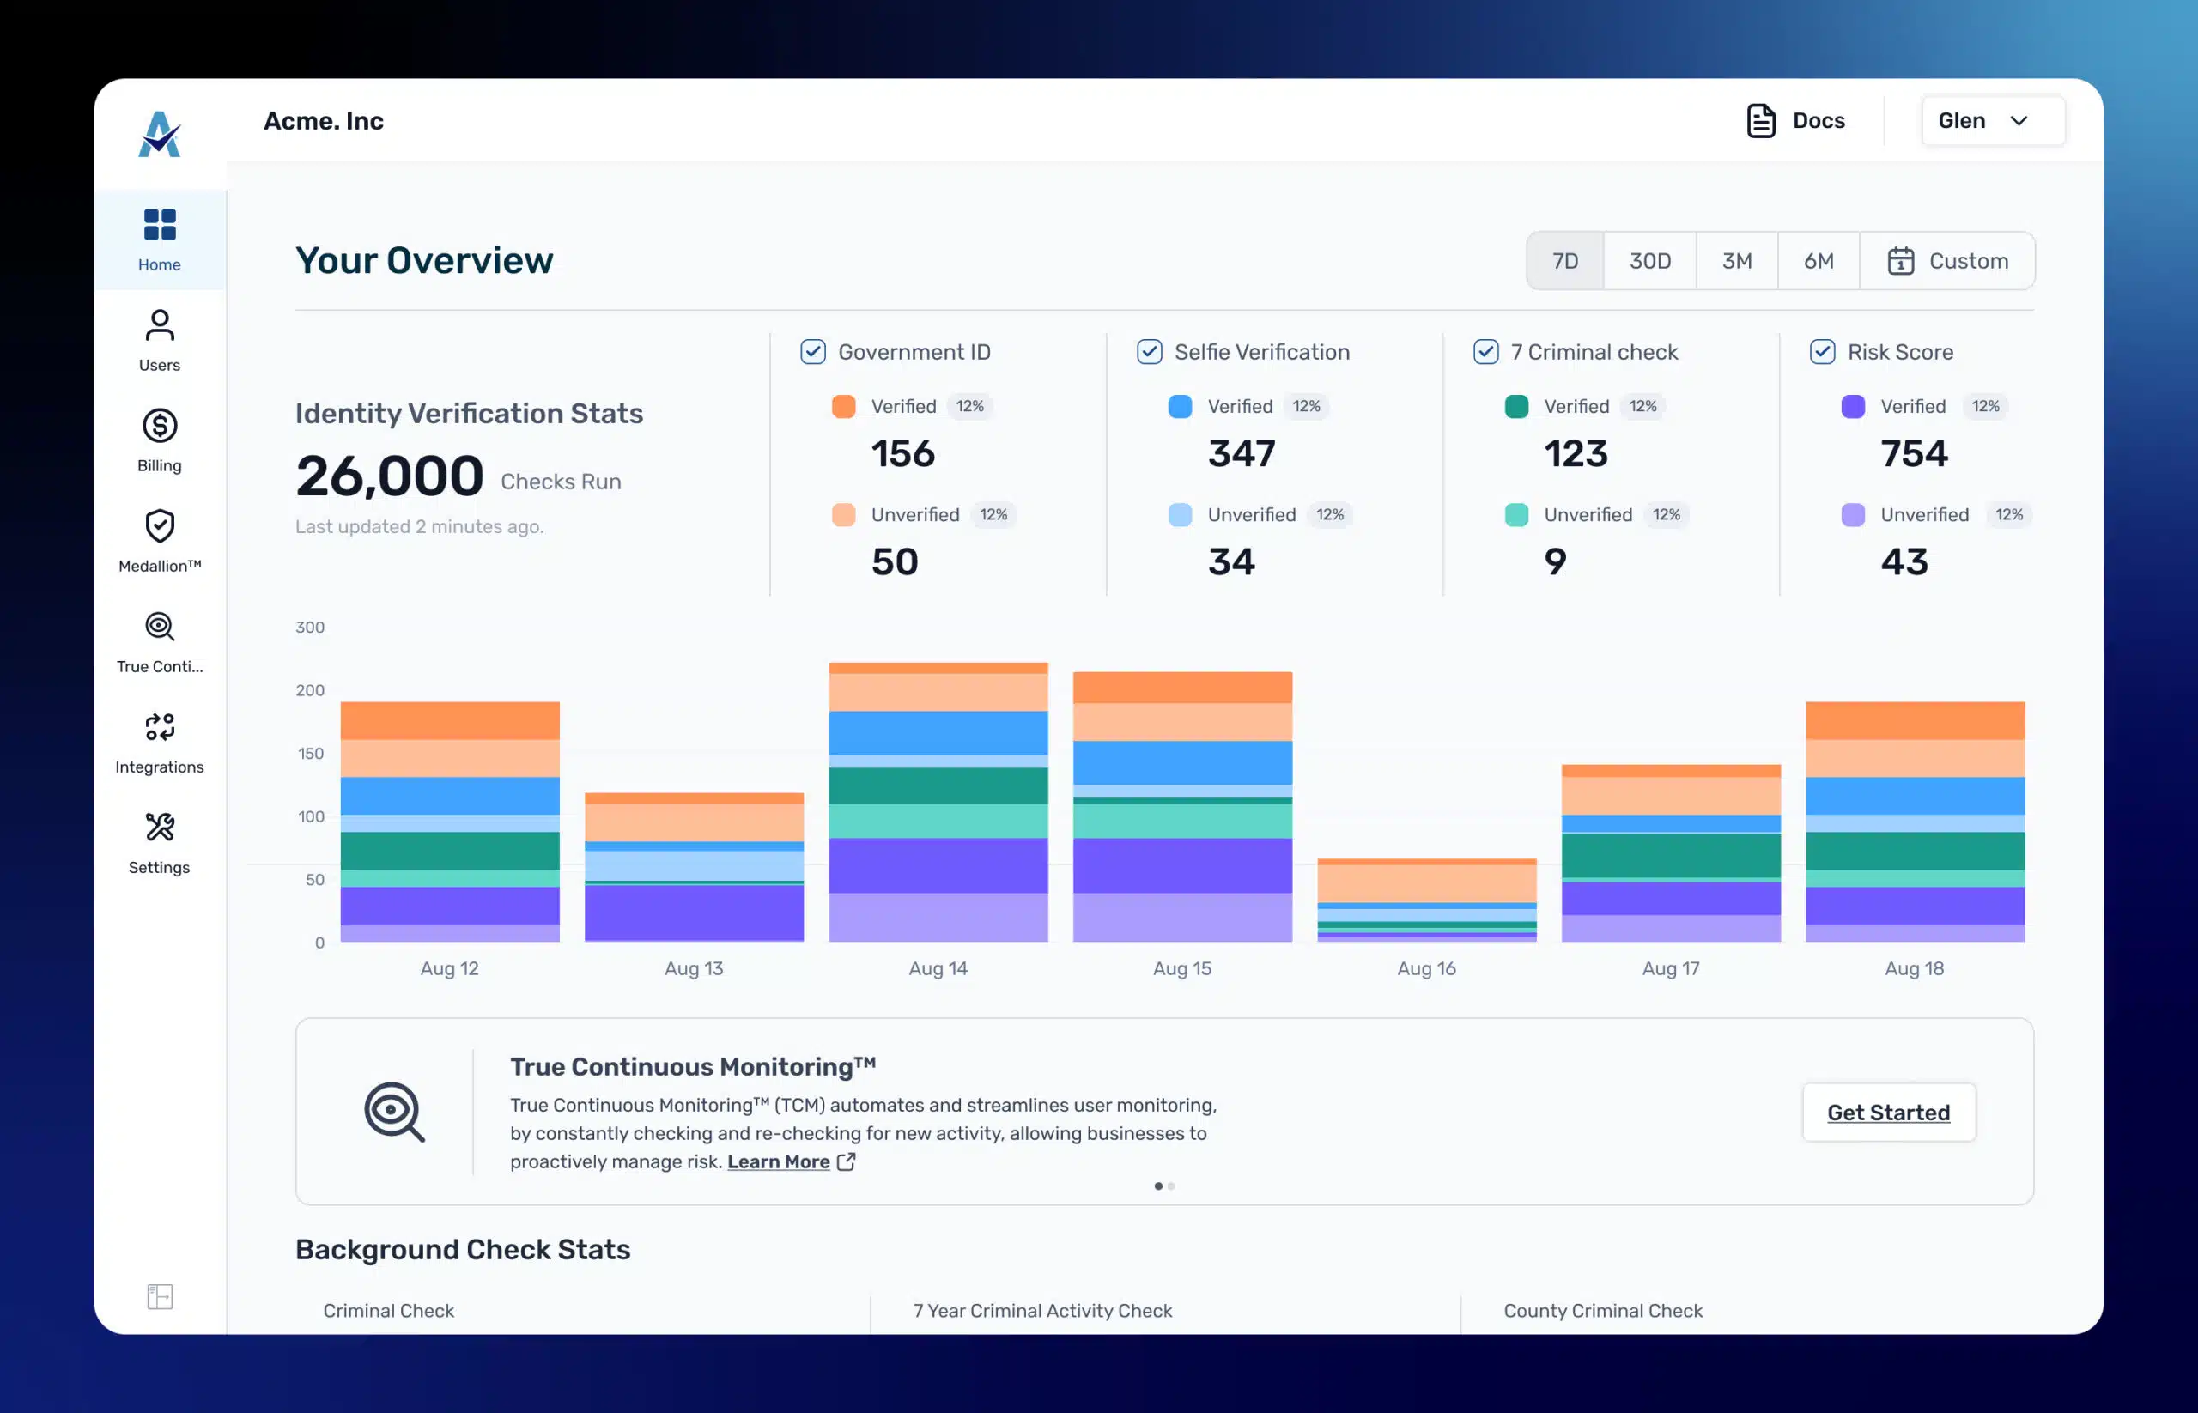
Task: Switch to the 30D time range
Action: click(1649, 261)
